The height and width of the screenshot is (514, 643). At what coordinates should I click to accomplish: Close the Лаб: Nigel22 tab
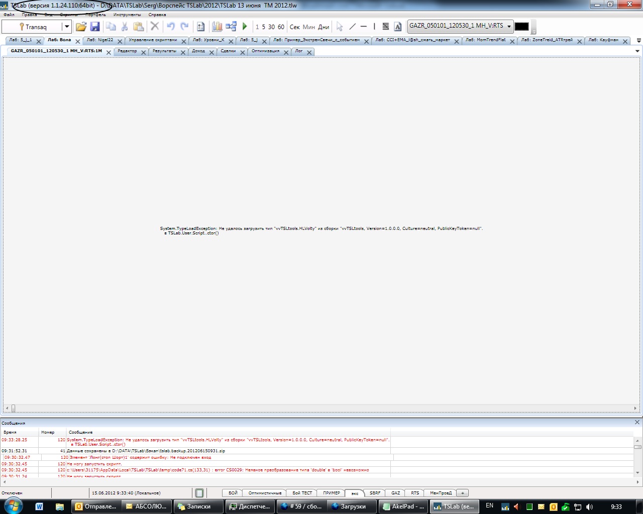point(120,42)
